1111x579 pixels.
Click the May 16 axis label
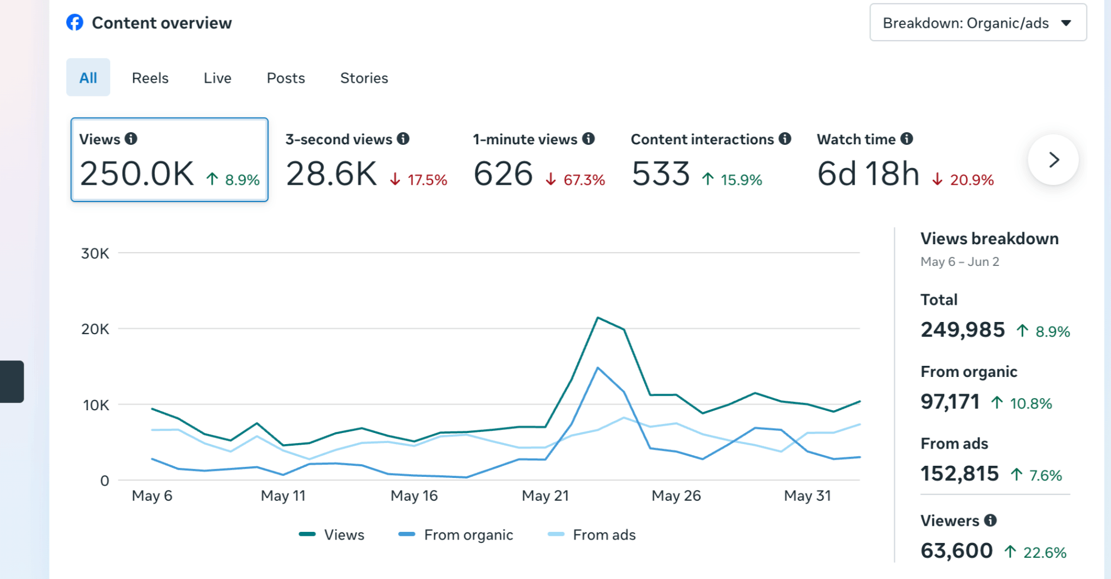(414, 496)
